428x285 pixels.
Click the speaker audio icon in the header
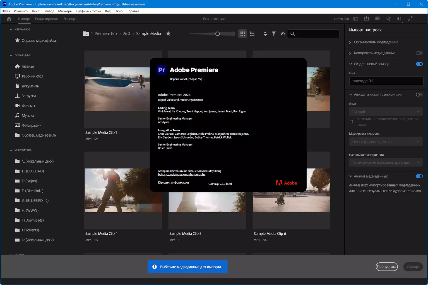[x=399, y=19]
